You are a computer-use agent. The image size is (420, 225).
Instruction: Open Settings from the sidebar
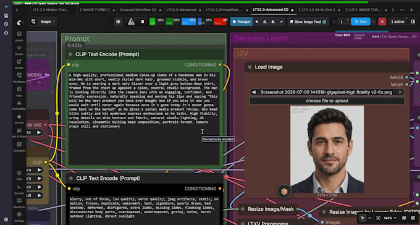click(19, 216)
